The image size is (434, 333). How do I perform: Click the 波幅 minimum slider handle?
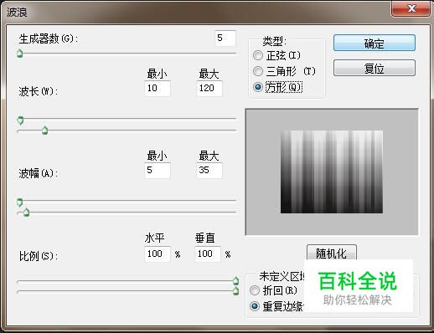(x=19, y=202)
